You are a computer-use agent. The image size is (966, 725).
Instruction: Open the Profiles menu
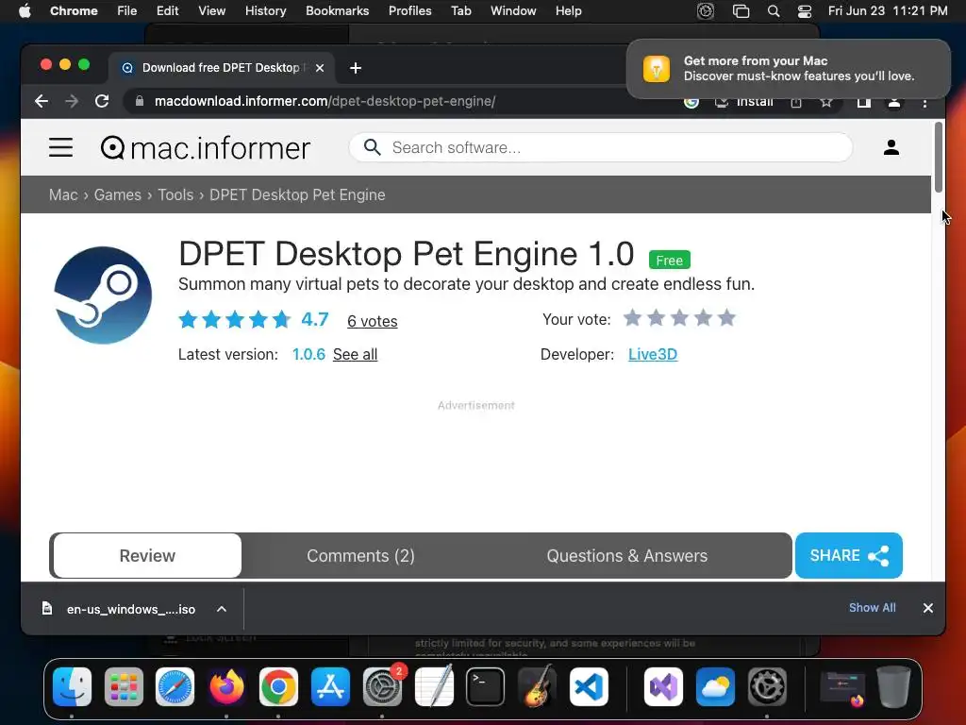409,11
